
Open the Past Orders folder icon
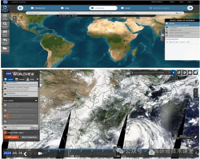[x=5, y=49]
